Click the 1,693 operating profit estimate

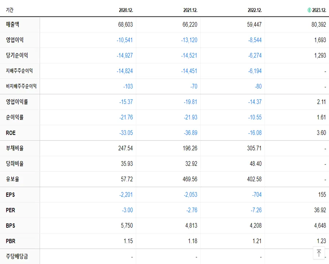(320, 40)
